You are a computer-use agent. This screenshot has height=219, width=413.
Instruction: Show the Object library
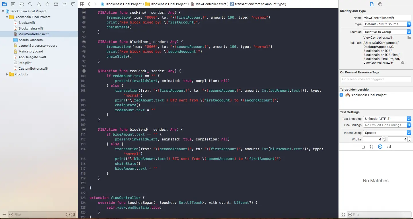380,146
